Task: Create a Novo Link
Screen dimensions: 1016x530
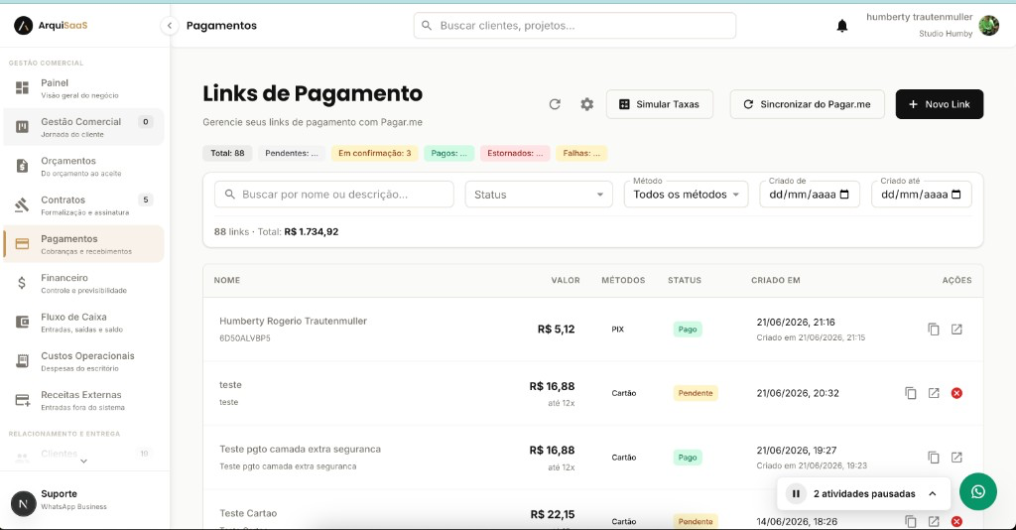Action: click(x=940, y=104)
